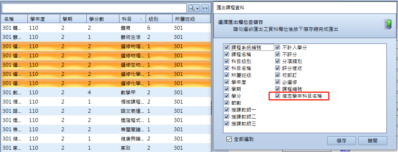
Task: Select the 家政 course row
Action: tap(106, 148)
